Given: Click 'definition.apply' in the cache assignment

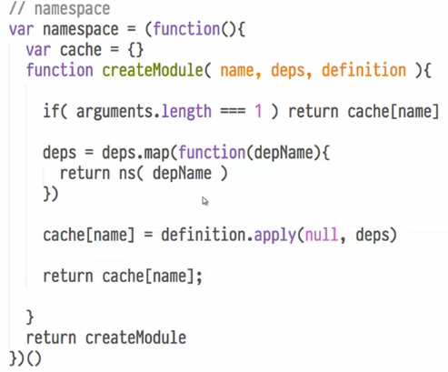Looking at the screenshot, I should [228, 235].
